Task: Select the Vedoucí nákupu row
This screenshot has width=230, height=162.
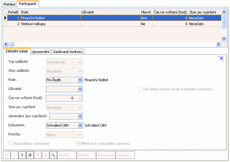Action: click(112, 24)
